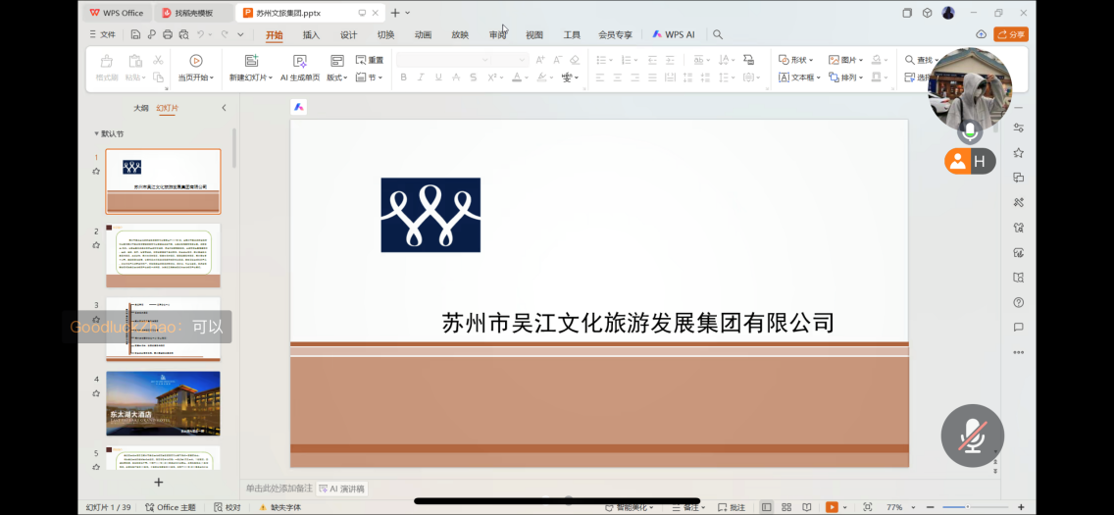
Task: Click the orange slideshow play button
Action: pyautogui.click(x=831, y=507)
